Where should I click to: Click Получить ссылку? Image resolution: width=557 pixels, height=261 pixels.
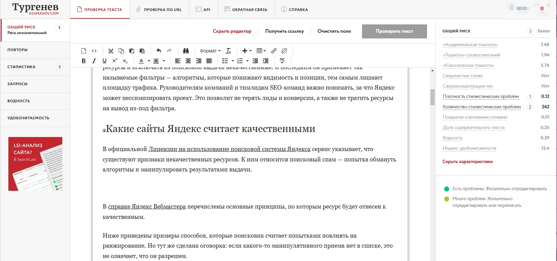point(285,31)
